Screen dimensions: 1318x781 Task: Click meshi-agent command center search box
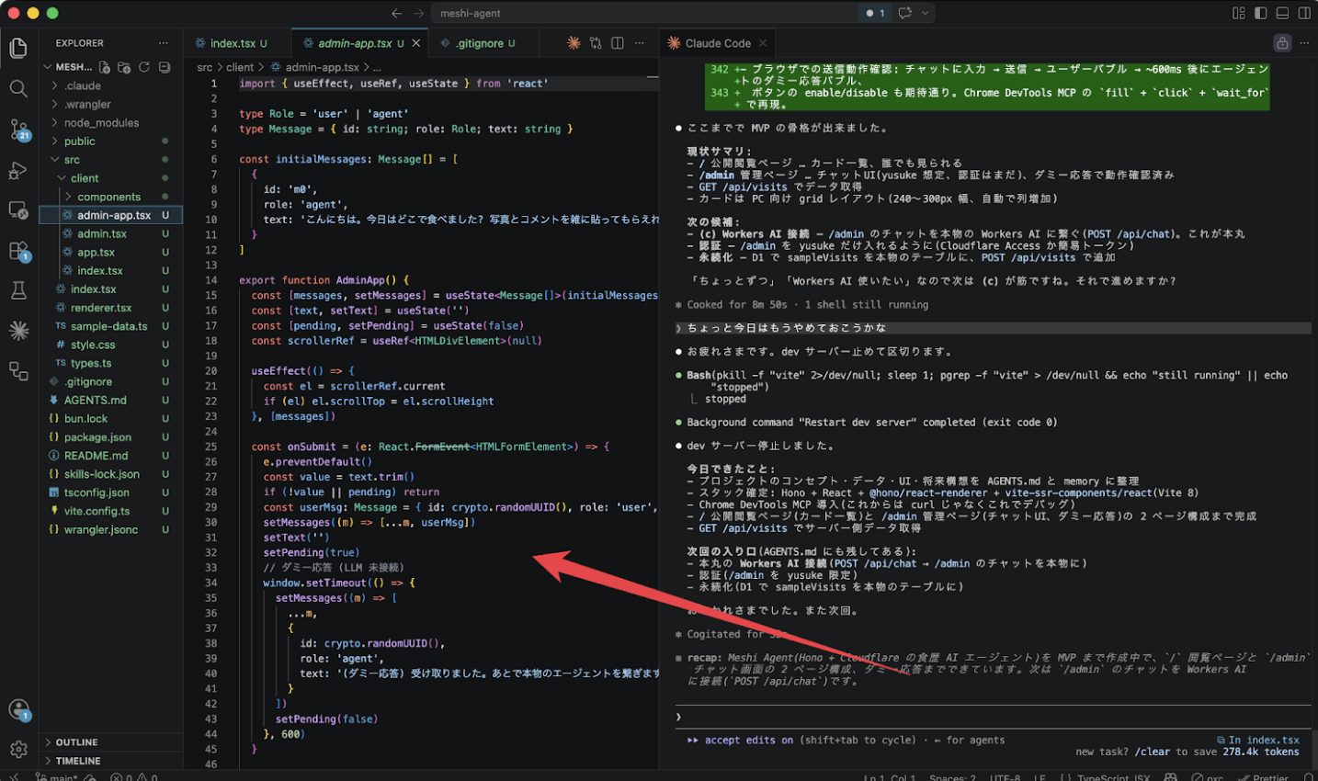point(643,13)
